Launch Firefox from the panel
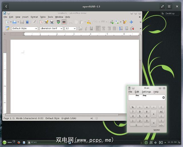The width and height of the screenshot is (183, 147). point(19,142)
